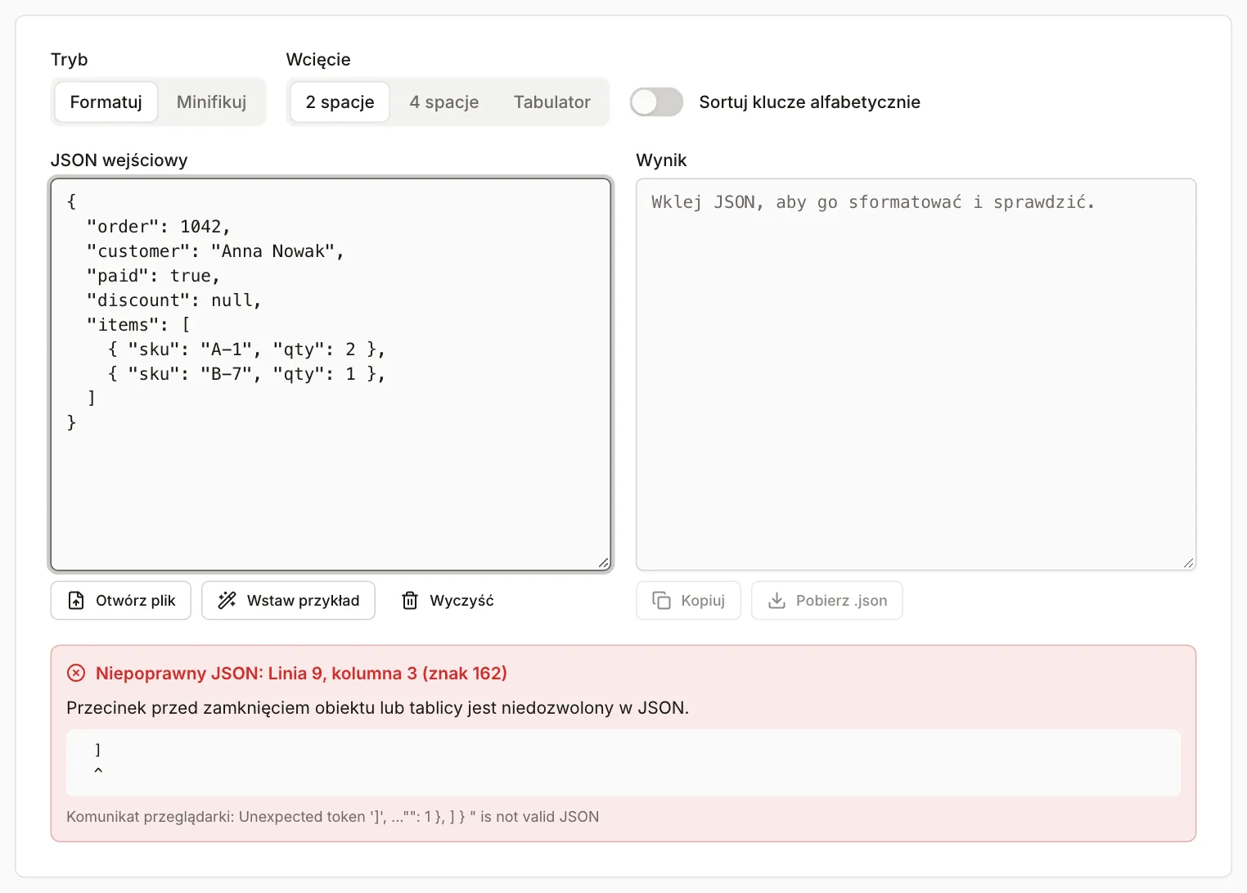Click the copy icon in Kopiuj button
The width and height of the screenshot is (1247, 893).
tap(661, 601)
